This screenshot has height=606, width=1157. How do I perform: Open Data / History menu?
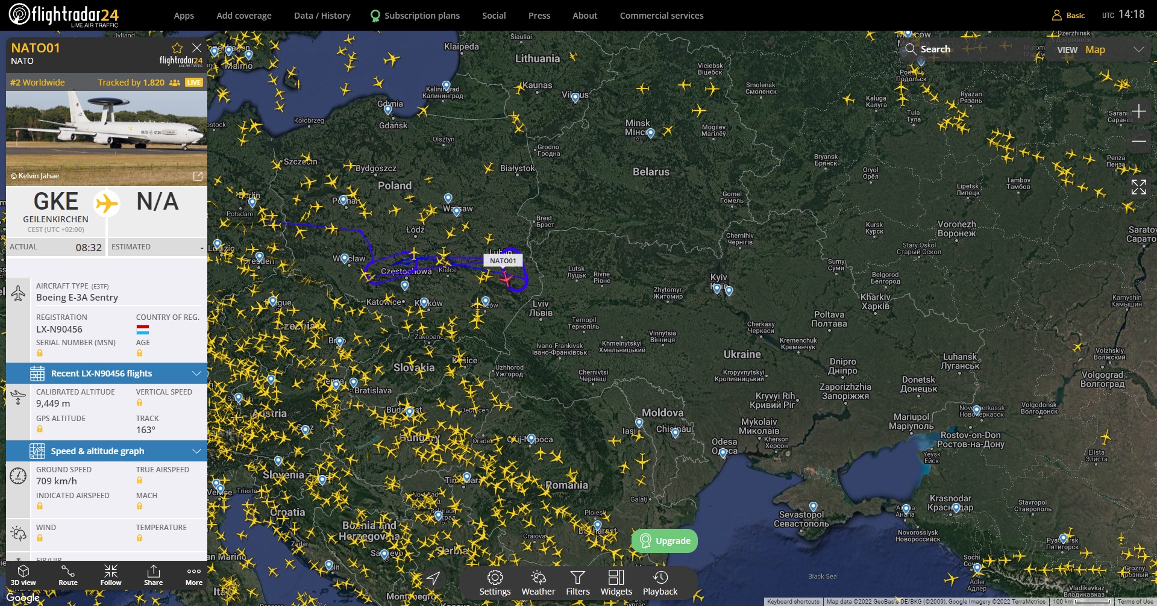point(322,16)
